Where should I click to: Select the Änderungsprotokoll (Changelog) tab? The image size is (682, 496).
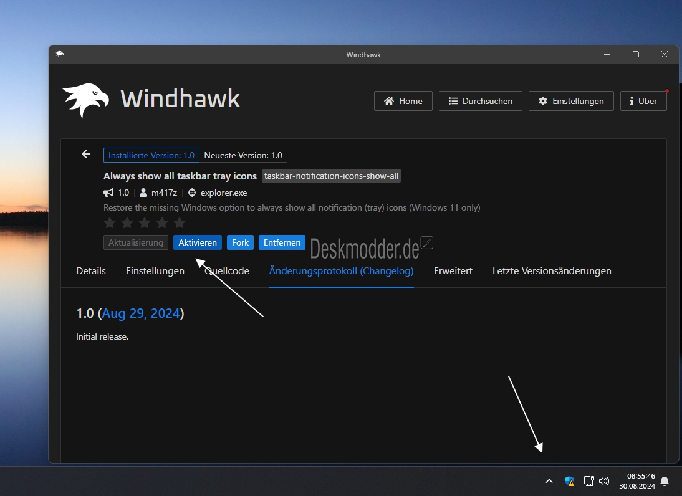342,271
